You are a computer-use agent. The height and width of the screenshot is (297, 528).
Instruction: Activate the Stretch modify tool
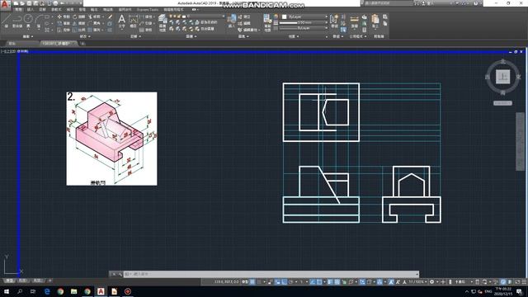pos(64,30)
